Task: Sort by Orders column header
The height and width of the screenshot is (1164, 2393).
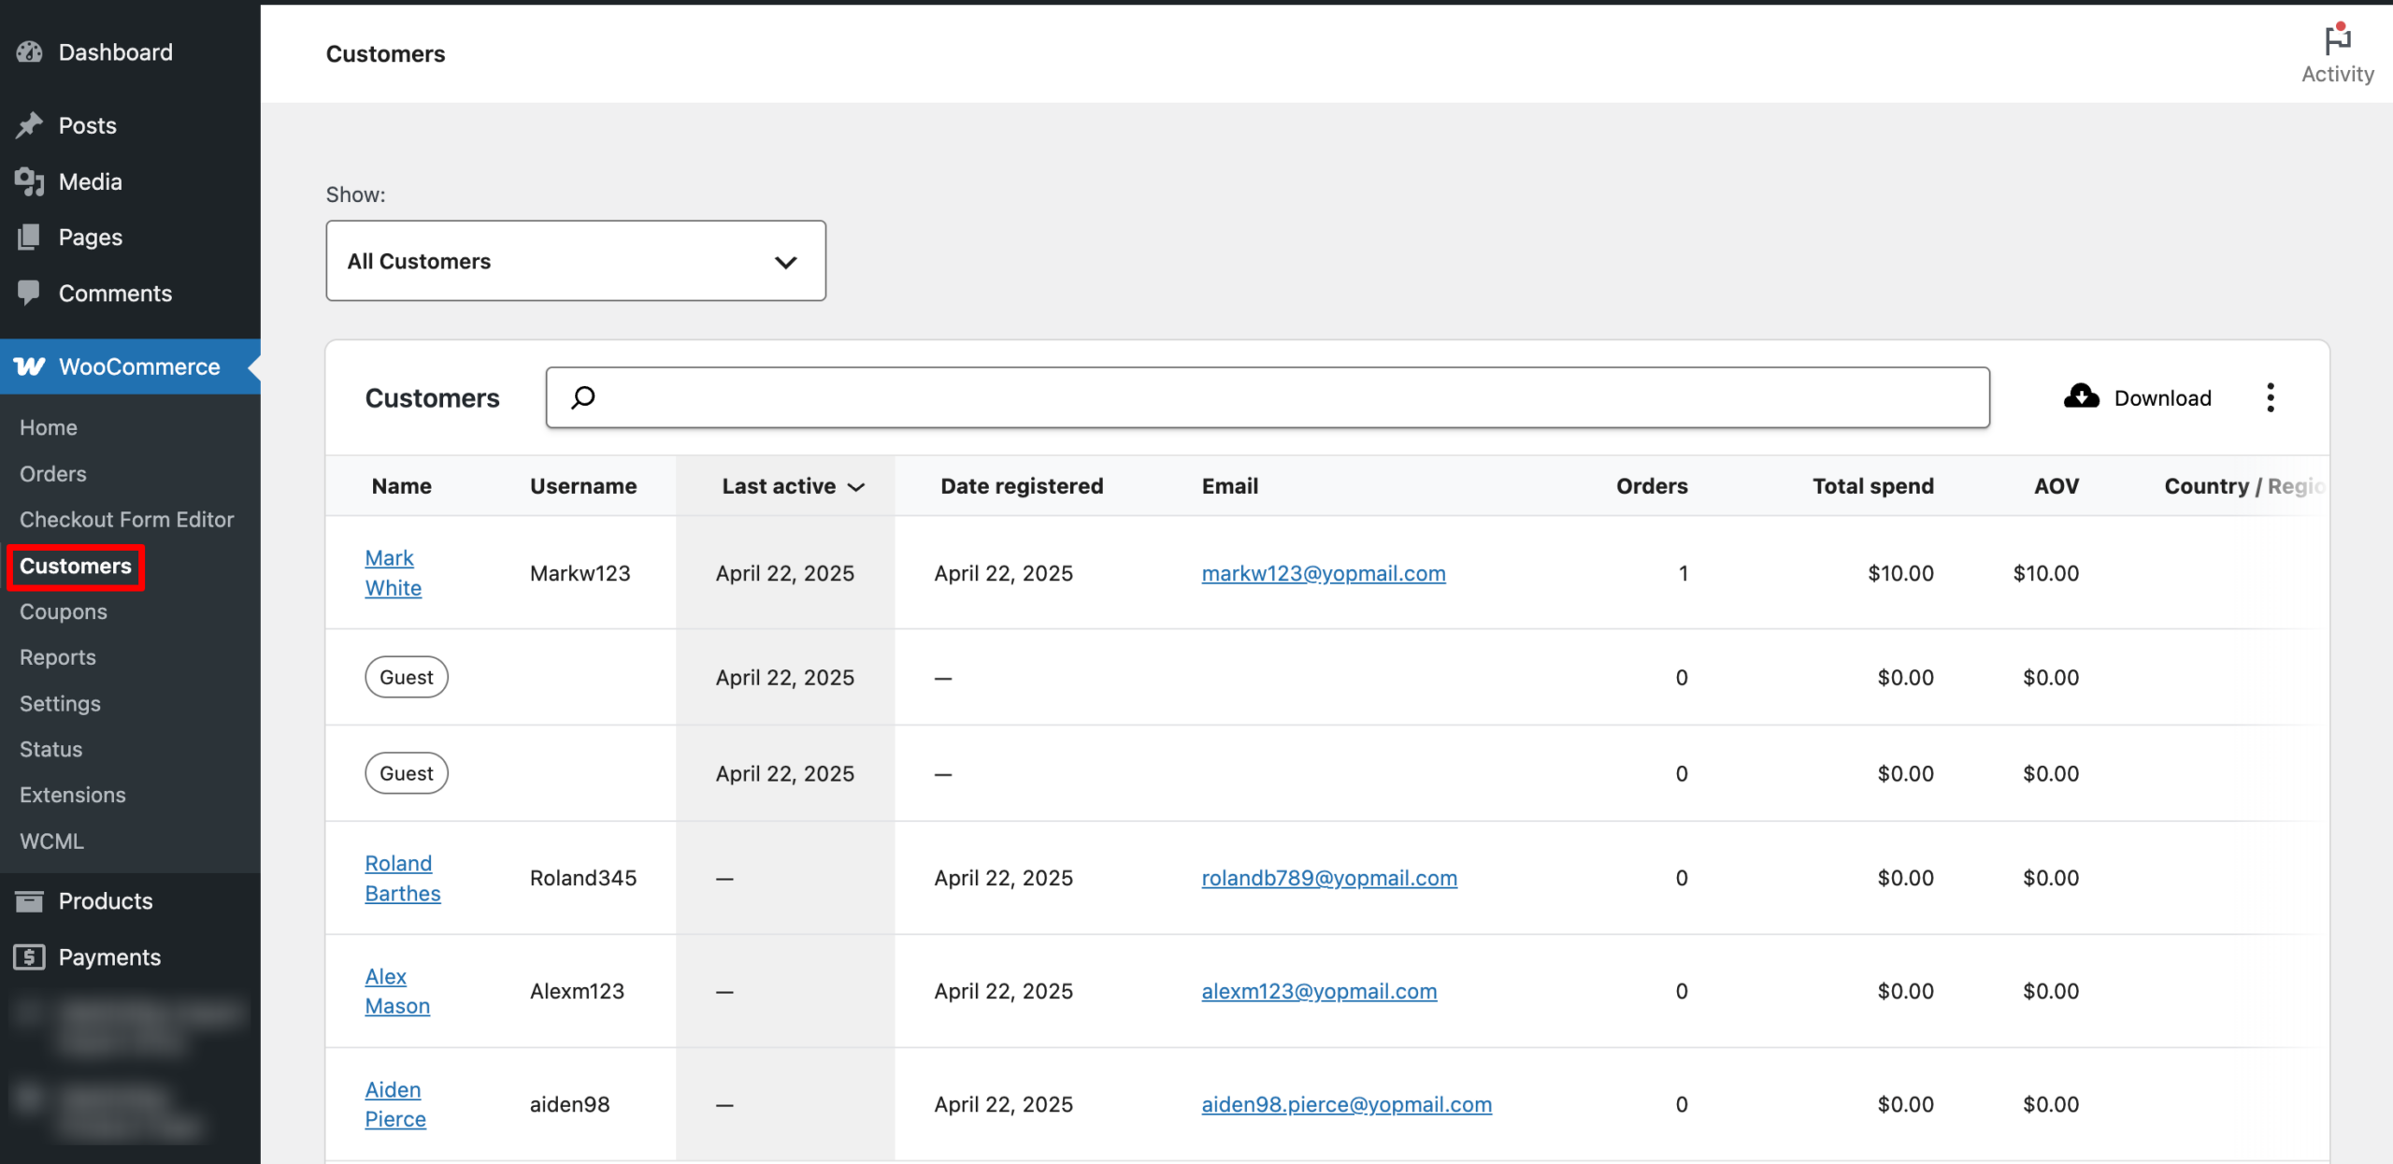Action: click(x=1652, y=486)
